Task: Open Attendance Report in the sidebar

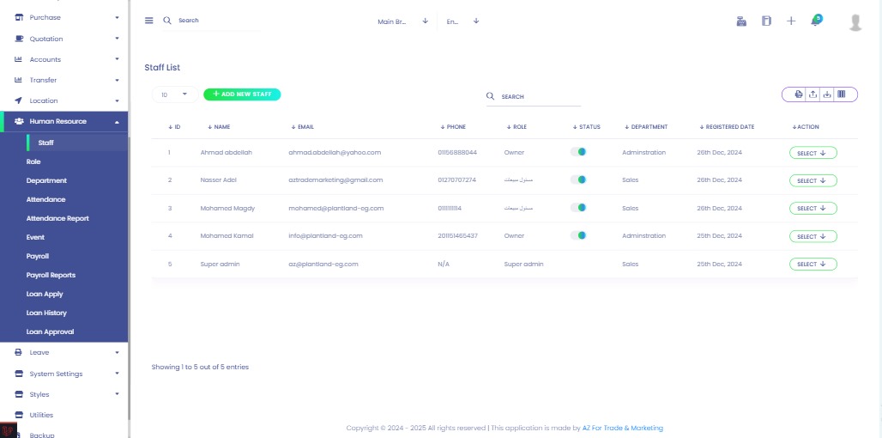Action: [57, 218]
